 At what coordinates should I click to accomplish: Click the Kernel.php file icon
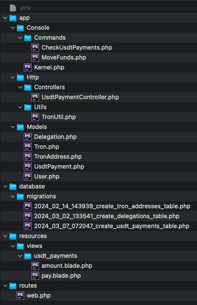click(x=28, y=67)
